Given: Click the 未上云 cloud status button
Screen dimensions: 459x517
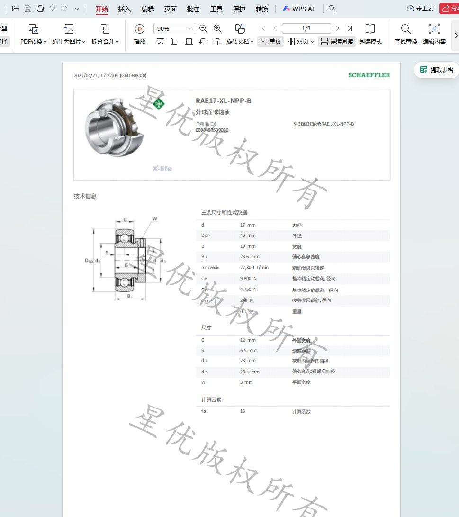Looking at the screenshot, I should [x=420, y=9].
